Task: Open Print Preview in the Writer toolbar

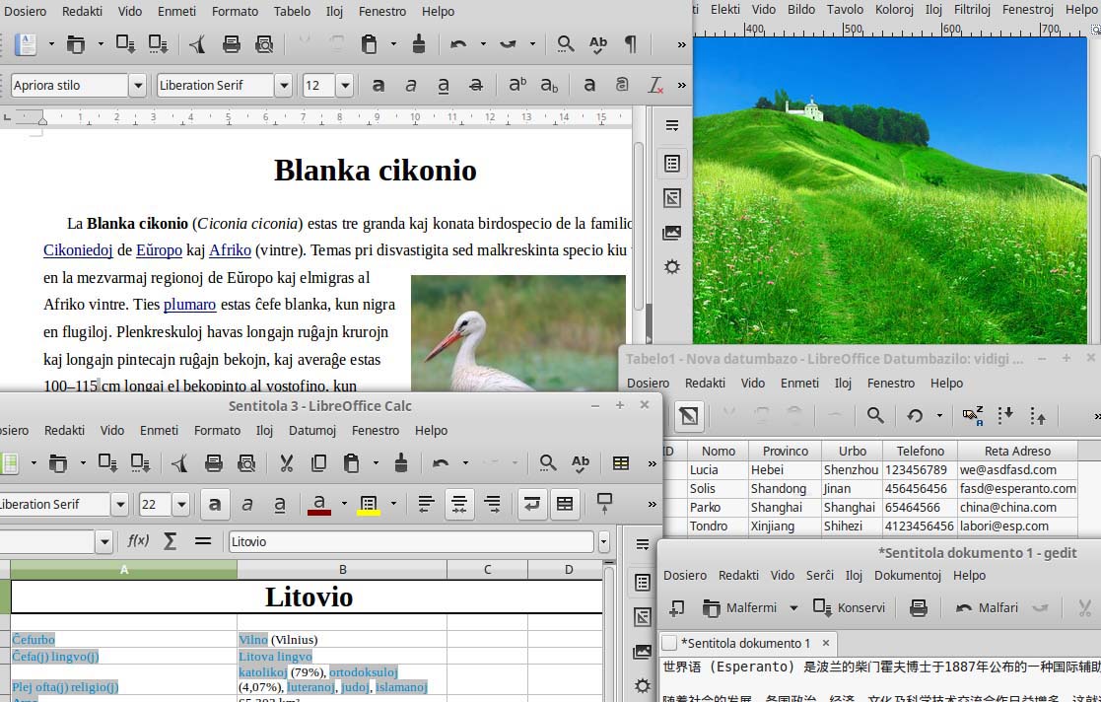Action: click(x=264, y=44)
